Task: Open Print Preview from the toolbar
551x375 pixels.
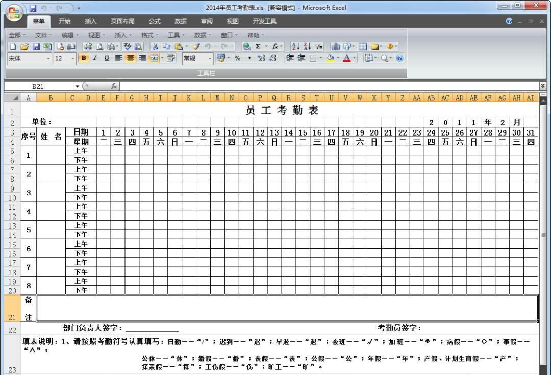Action: [100, 47]
